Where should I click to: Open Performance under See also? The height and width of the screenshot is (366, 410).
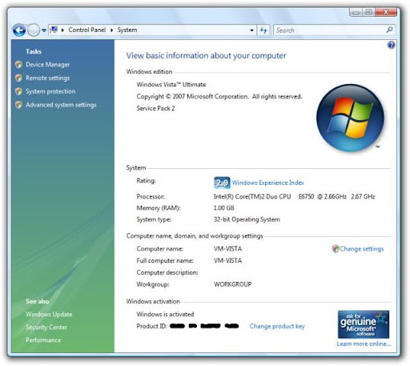43,340
